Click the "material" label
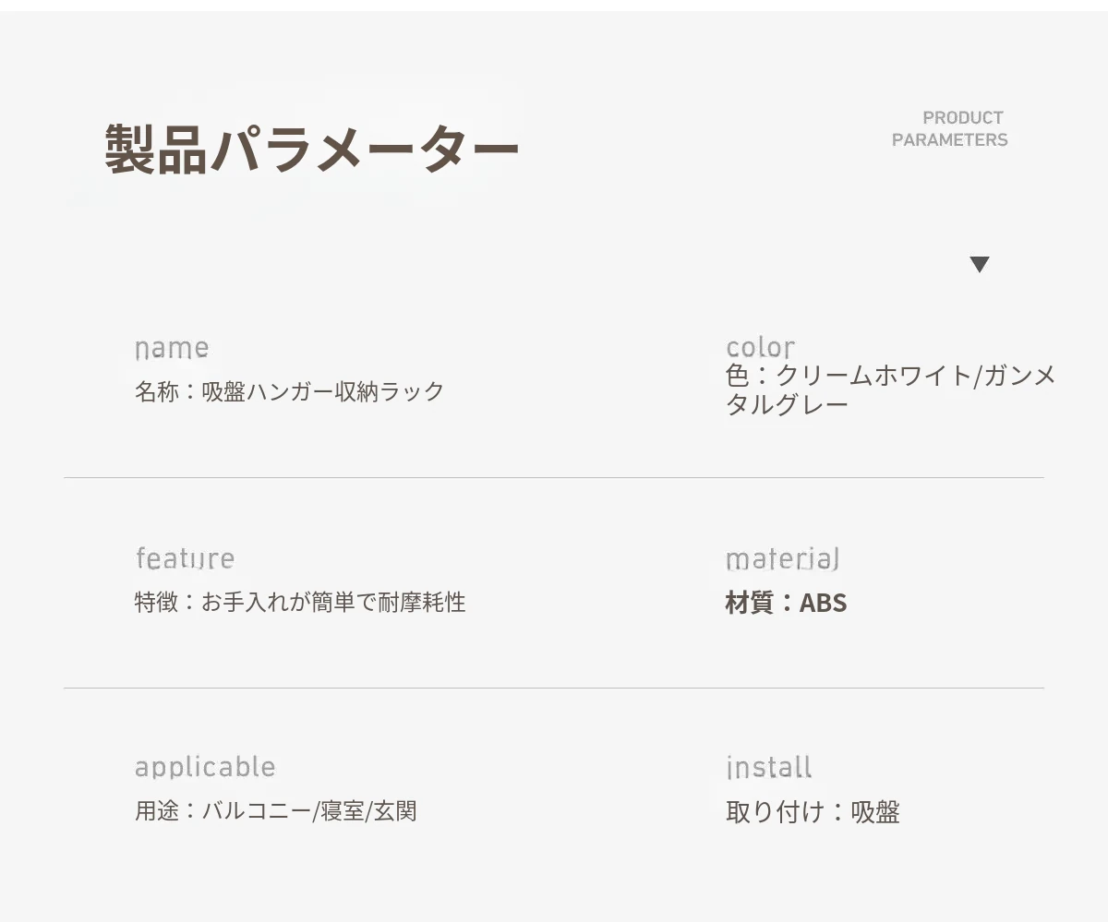This screenshot has height=922, width=1108. [x=782, y=559]
